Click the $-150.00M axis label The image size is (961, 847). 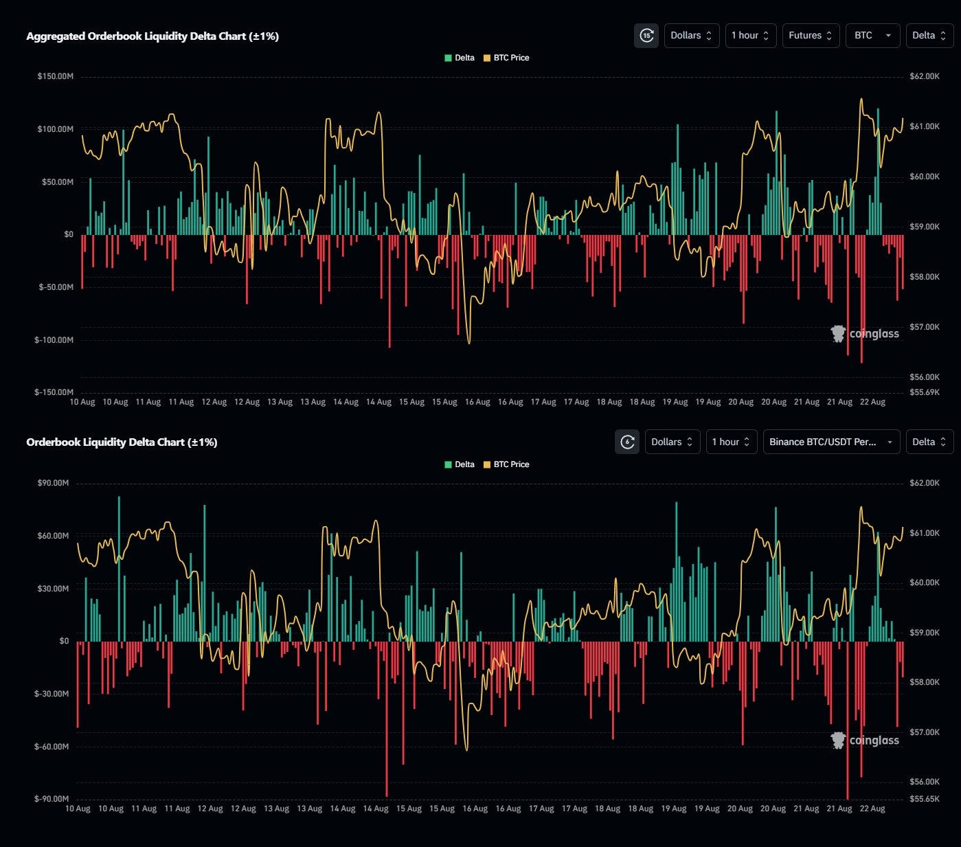coord(54,392)
